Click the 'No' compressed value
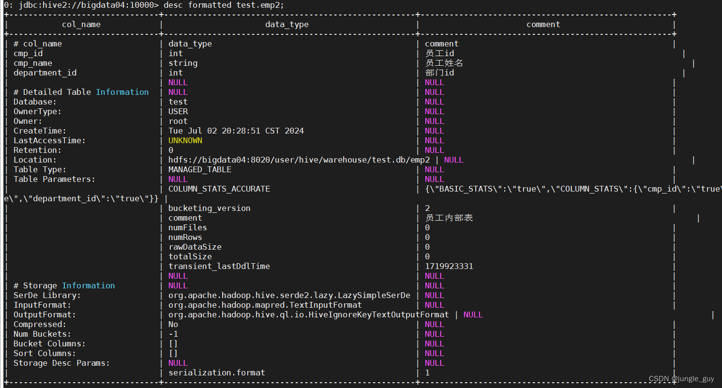 pos(173,324)
